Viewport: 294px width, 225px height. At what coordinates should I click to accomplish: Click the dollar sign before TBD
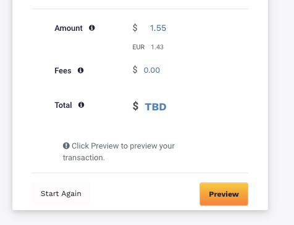tap(135, 106)
